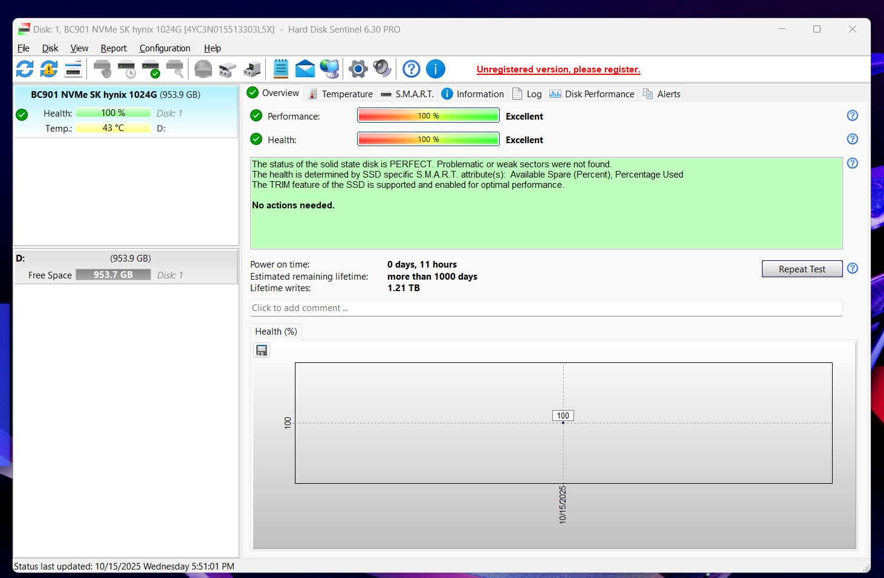Click the 953.7 GB free space bar
This screenshot has width=884, height=578.
click(114, 274)
